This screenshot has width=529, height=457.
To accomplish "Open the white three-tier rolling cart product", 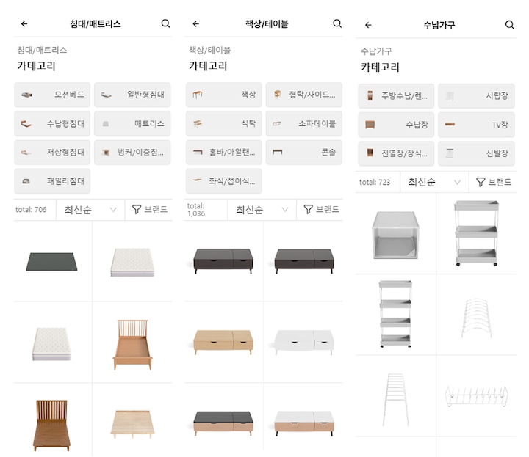I will click(x=476, y=233).
